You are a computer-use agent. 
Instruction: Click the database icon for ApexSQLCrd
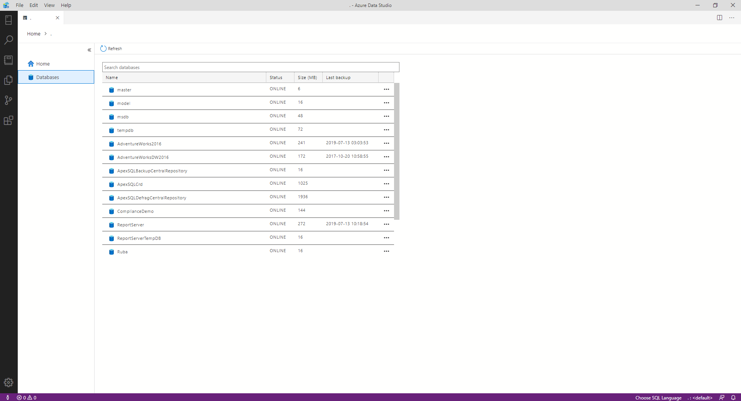point(112,184)
